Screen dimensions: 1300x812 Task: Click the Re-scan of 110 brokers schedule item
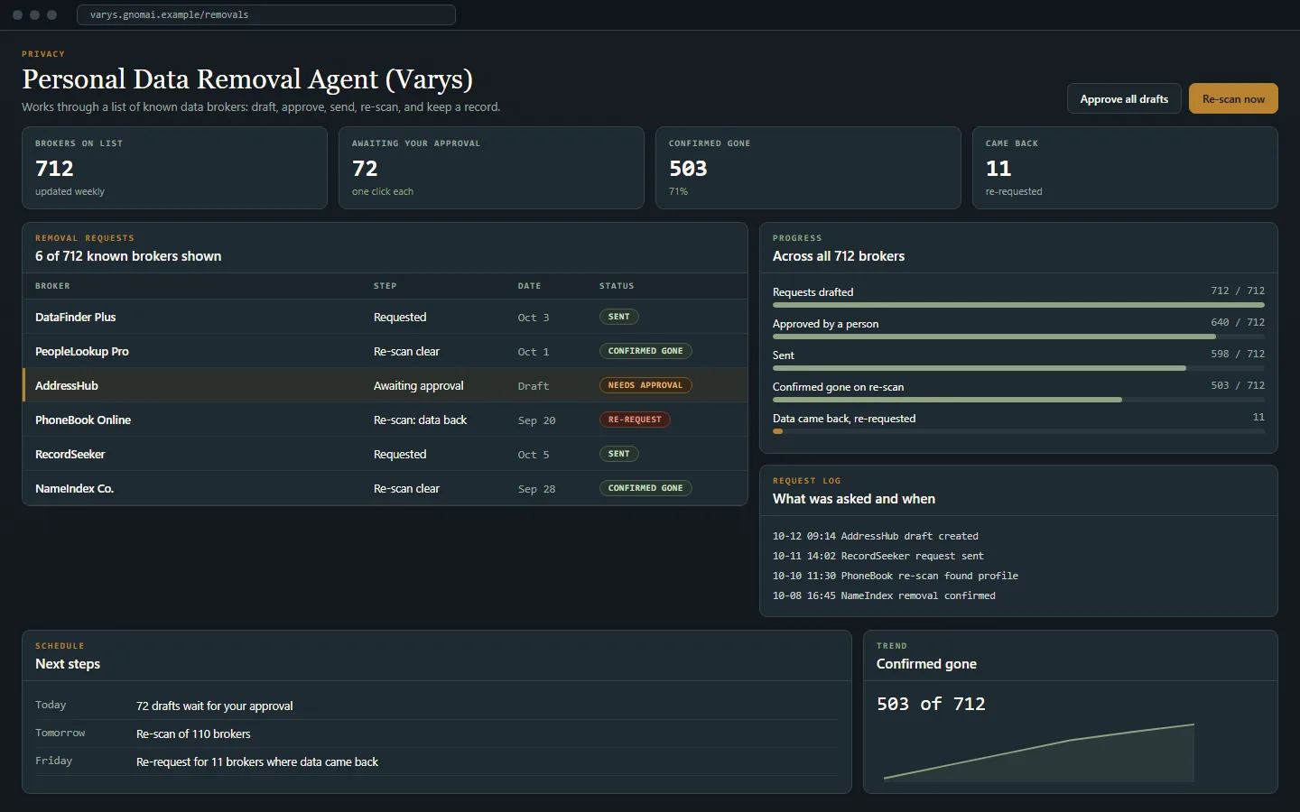pos(193,734)
